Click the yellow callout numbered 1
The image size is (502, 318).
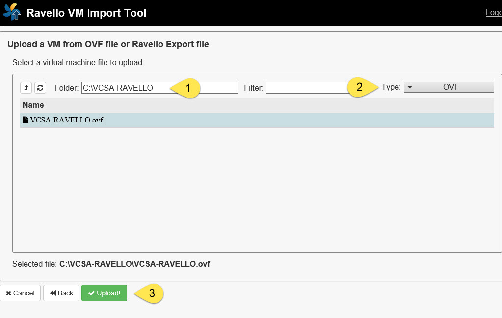[186, 88]
